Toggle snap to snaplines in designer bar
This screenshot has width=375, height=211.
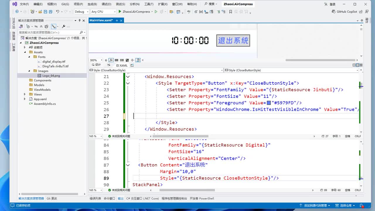(132, 60)
